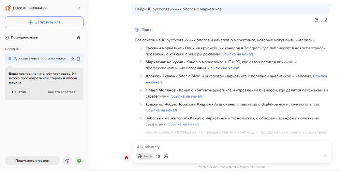Click the AI may display inaccurate disclaimer text
This screenshot has width=341, height=171.
pyautogui.click(x=232, y=167)
